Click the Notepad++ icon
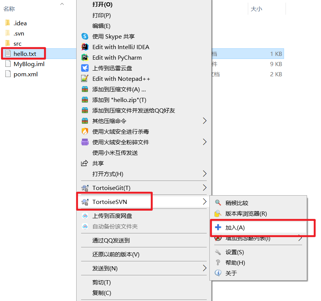The width and height of the screenshot is (321, 301). pos(85,79)
